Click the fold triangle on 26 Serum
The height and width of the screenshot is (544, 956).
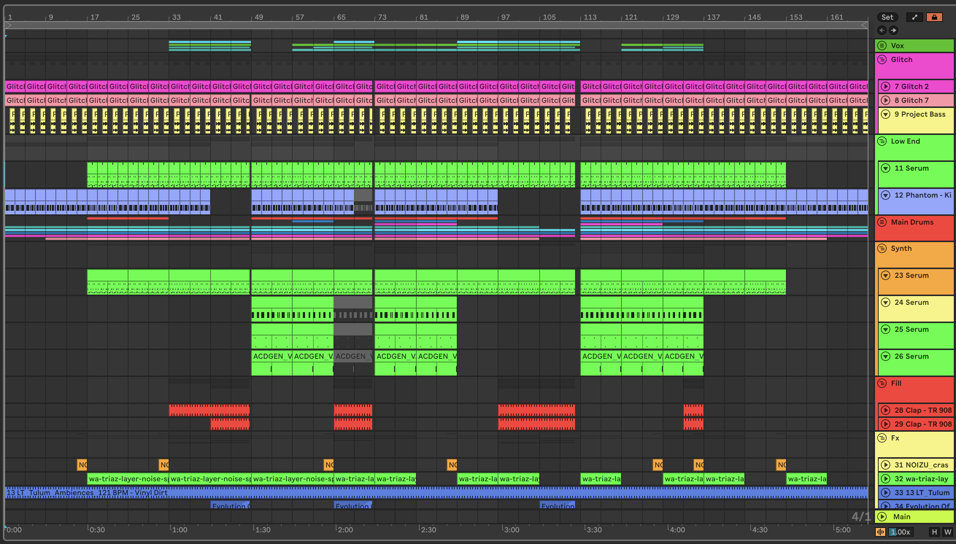[886, 357]
